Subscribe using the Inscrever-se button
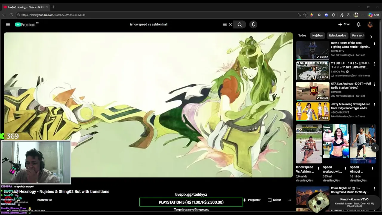Viewport: 382px width, 215px height. tap(44, 200)
